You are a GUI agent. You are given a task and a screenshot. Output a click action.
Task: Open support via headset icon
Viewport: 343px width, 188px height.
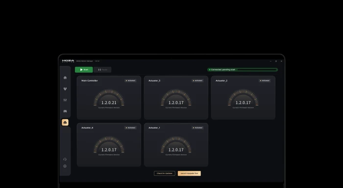pyautogui.click(x=65, y=159)
